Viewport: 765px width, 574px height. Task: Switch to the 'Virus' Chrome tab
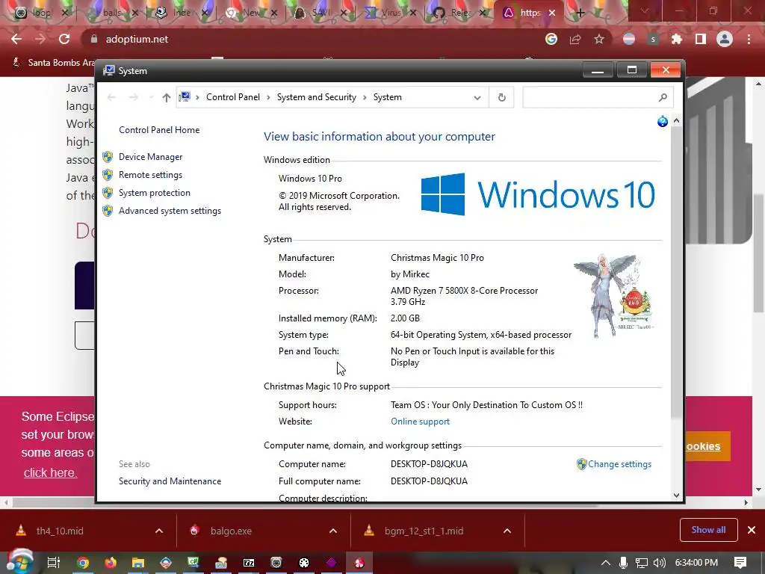pyautogui.click(x=390, y=13)
